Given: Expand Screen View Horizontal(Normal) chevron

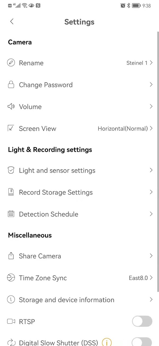Looking at the screenshot, I should pos(151,128).
